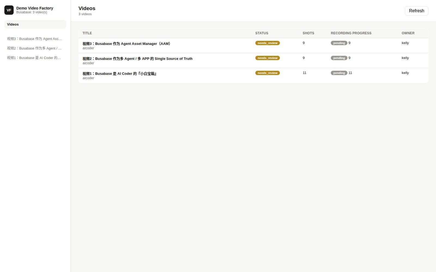Image resolution: width=436 pixels, height=272 pixels.
Task: Click needs_review badge of 视频1 row
Action: [x=267, y=73]
